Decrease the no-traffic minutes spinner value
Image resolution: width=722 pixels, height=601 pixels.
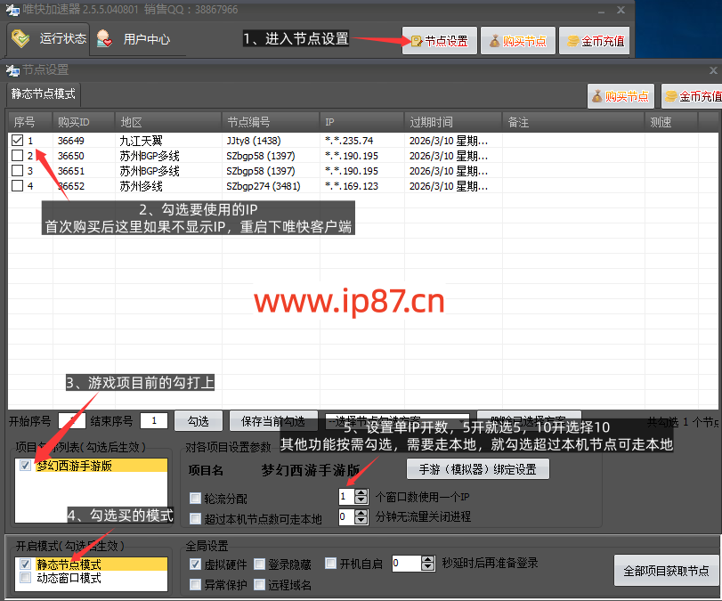tap(361, 521)
